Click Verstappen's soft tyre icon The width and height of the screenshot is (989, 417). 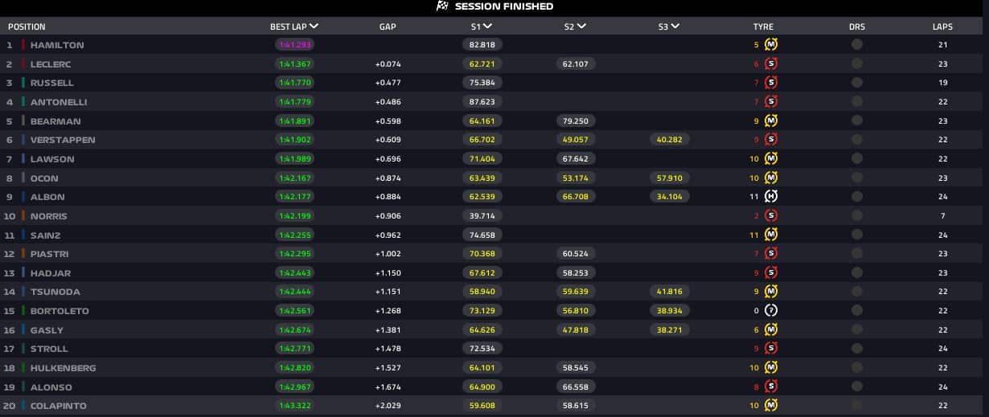click(771, 140)
